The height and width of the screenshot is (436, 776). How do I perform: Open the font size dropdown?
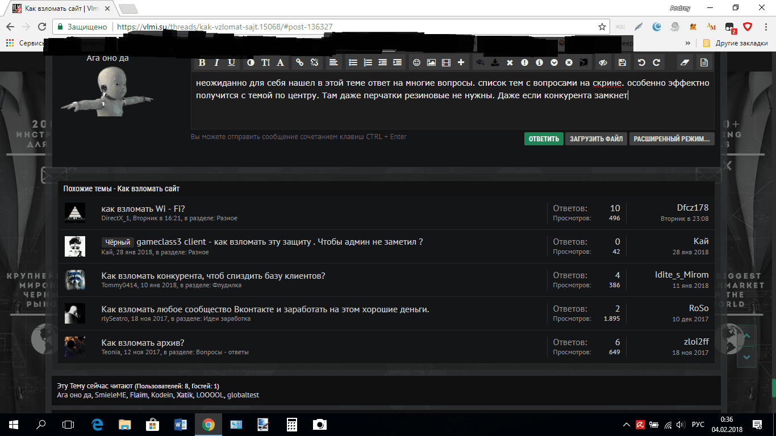pos(265,62)
